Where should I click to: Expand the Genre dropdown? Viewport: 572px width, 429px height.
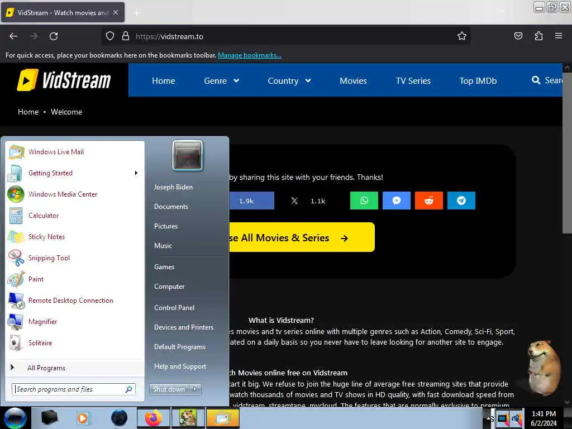click(221, 80)
